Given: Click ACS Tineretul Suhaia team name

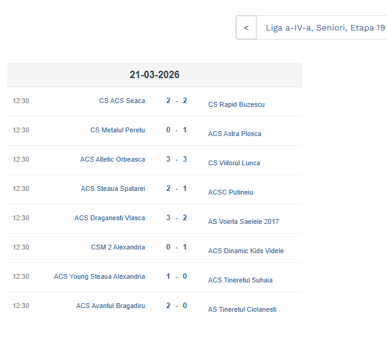Looking at the screenshot, I should 240,280.
